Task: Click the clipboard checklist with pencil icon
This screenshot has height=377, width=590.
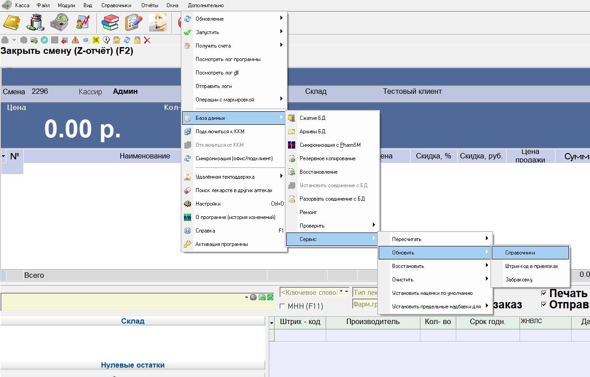Action: (134, 22)
